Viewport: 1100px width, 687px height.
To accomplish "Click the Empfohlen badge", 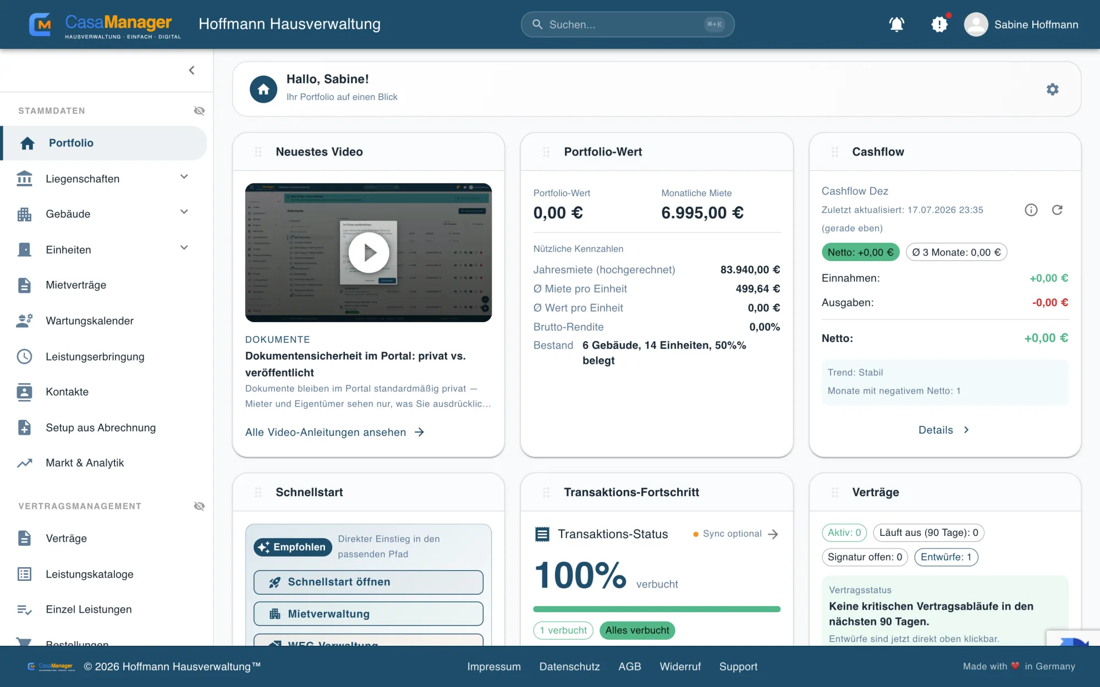I will click(x=293, y=547).
